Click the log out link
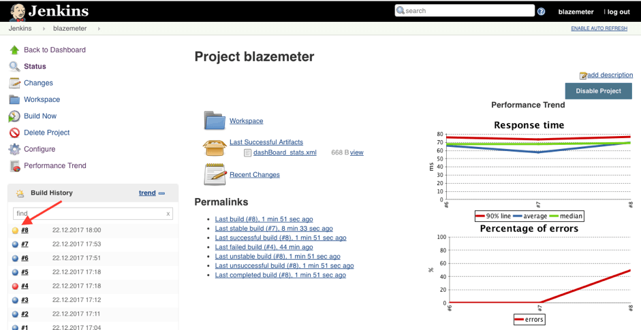Image resolution: width=641 pixels, height=330 pixels. tap(619, 12)
